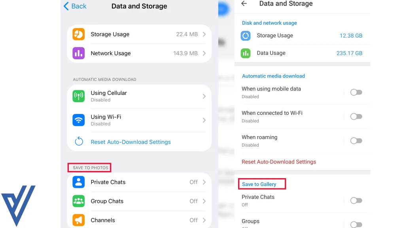Tap the blue Using Wi-Fi icon
The image size is (405, 228).
[x=79, y=120]
